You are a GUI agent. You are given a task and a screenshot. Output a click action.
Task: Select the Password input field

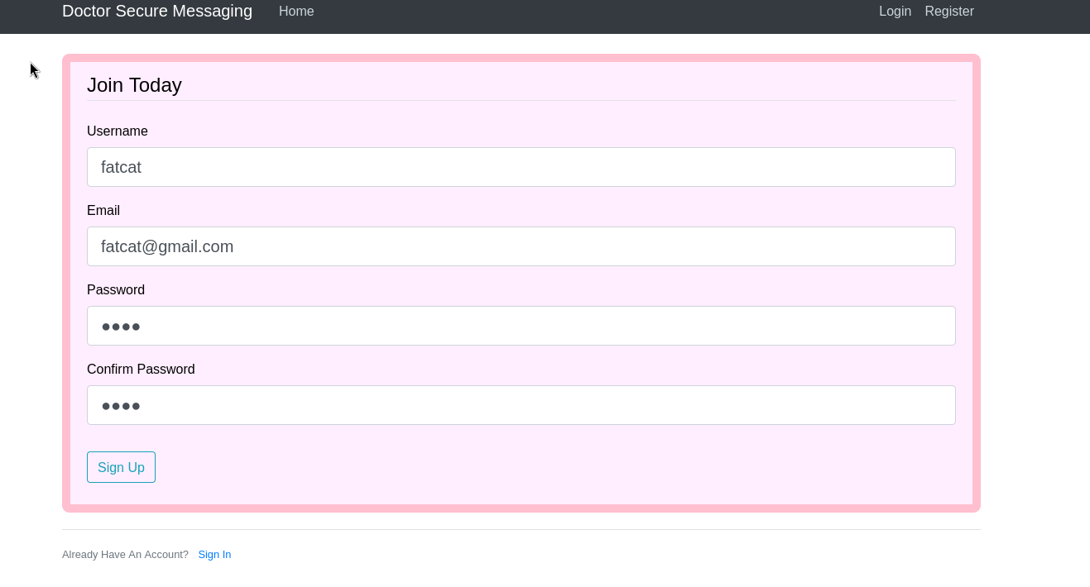tap(521, 326)
